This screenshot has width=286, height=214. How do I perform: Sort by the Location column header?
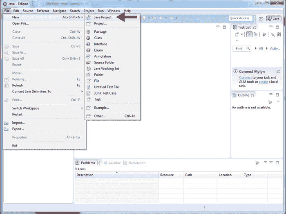[x=230, y=175]
